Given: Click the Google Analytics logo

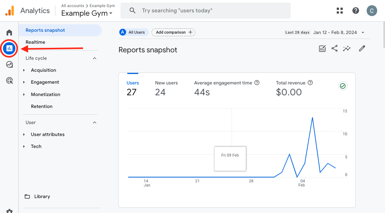Looking at the screenshot, I should 10,11.
